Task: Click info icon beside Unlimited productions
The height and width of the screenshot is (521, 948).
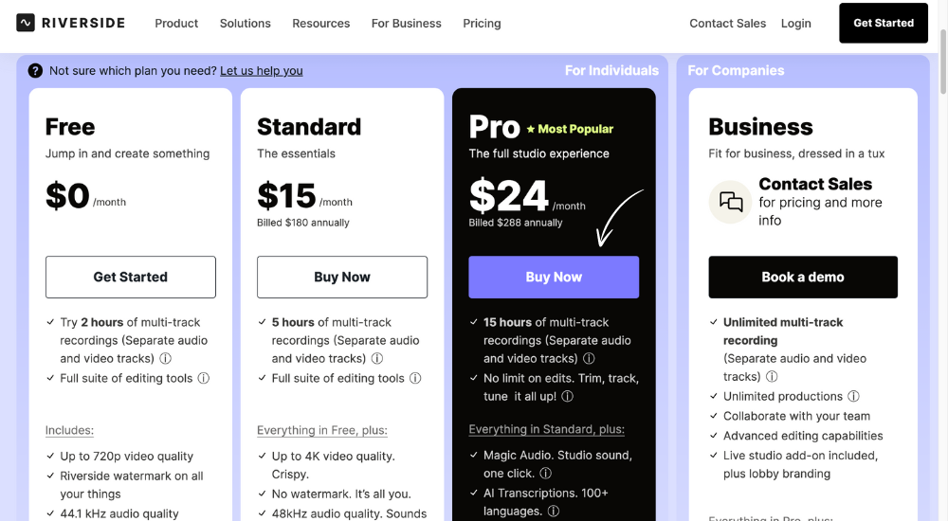Action: pyautogui.click(x=853, y=397)
